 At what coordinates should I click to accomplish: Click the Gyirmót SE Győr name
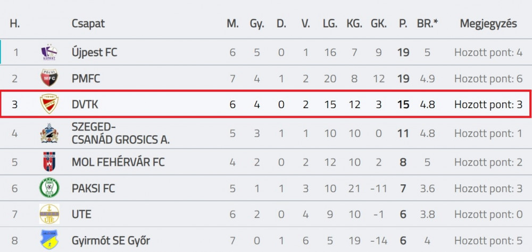tap(111, 241)
